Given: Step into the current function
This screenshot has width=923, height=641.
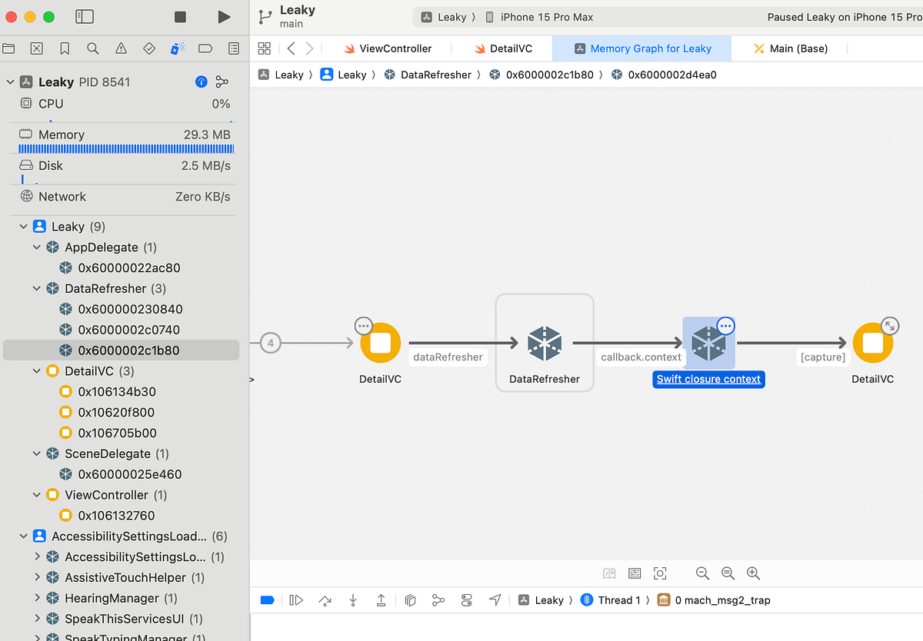Looking at the screenshot, I should point(352,599).
